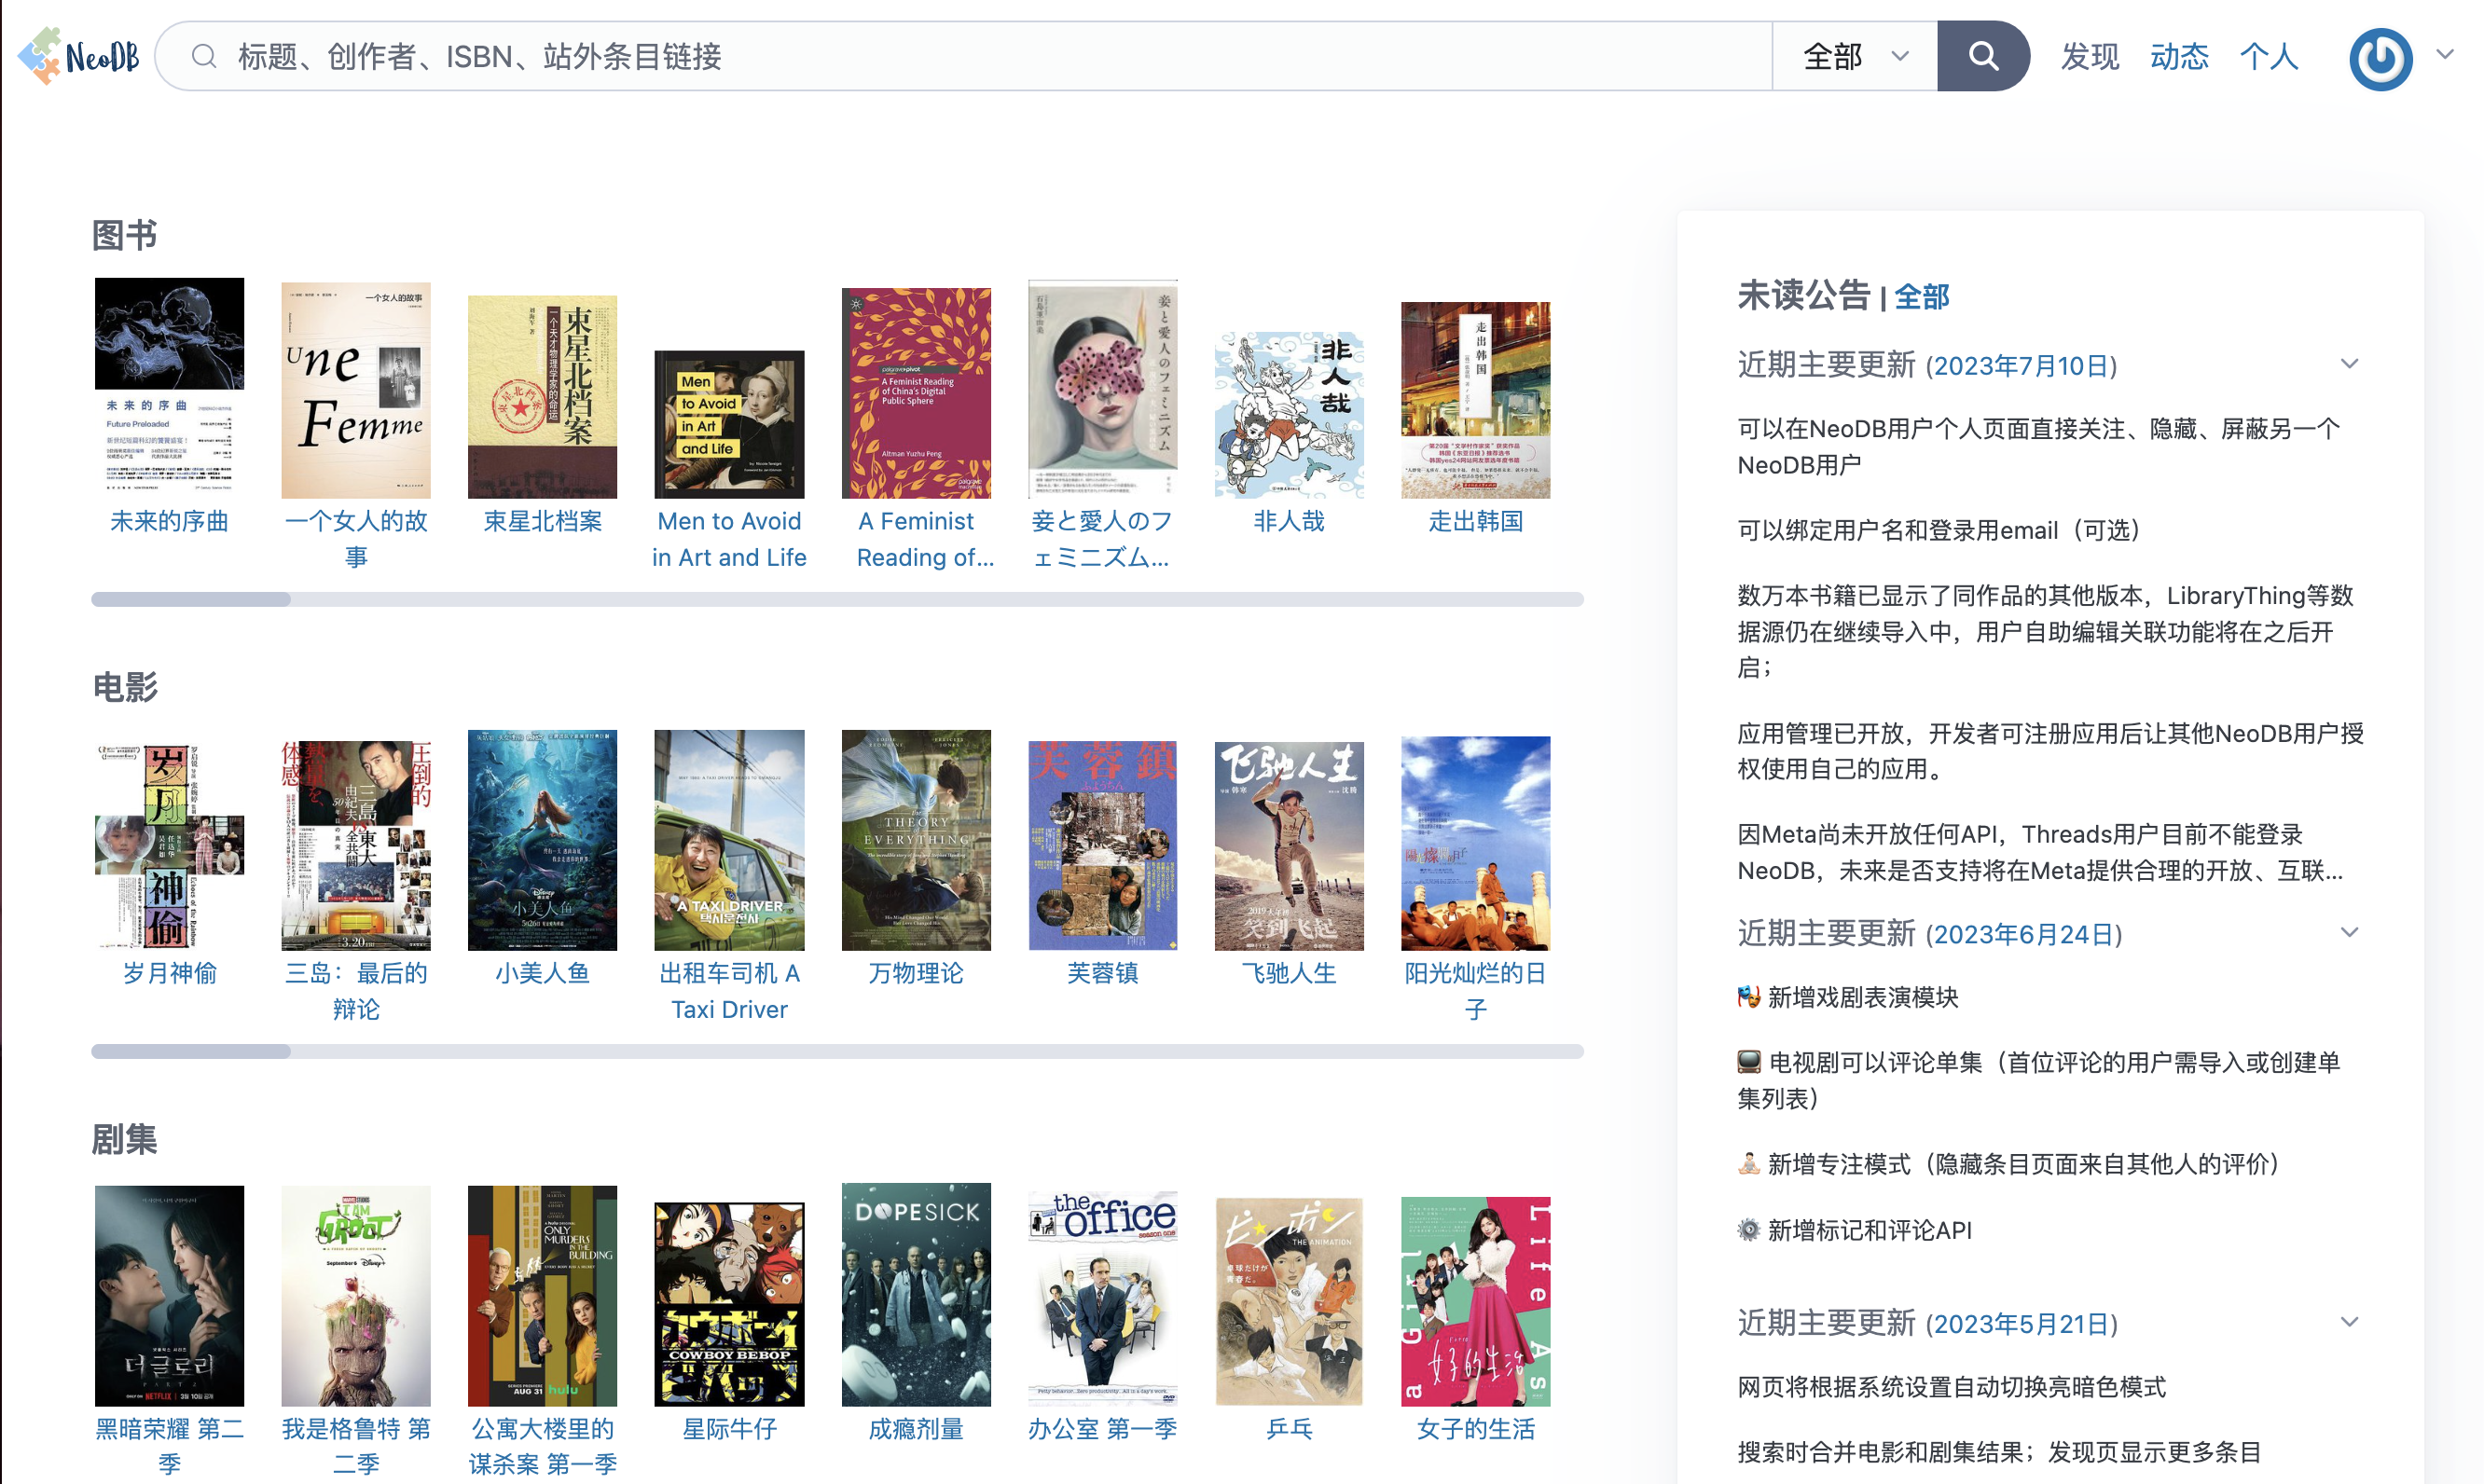Viewport: 2484px width, 1484px height.
Task: Click the magnifier search button
Action: [x=1982, y=56]
